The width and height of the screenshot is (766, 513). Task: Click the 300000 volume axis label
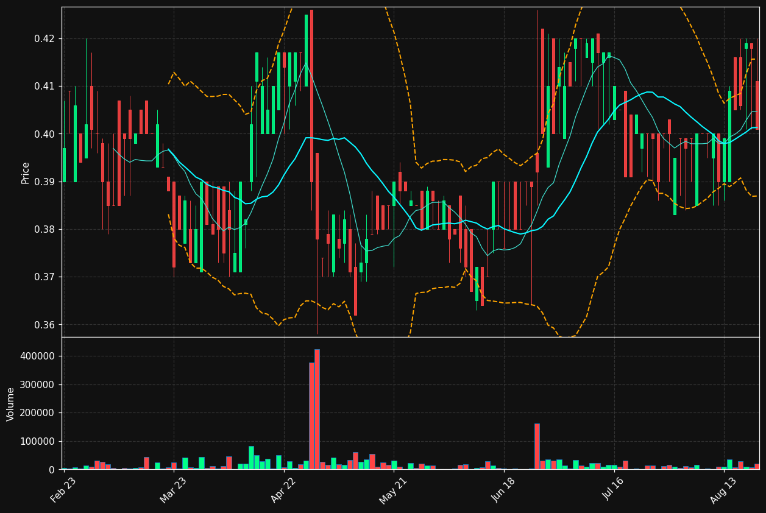(38, 384)
